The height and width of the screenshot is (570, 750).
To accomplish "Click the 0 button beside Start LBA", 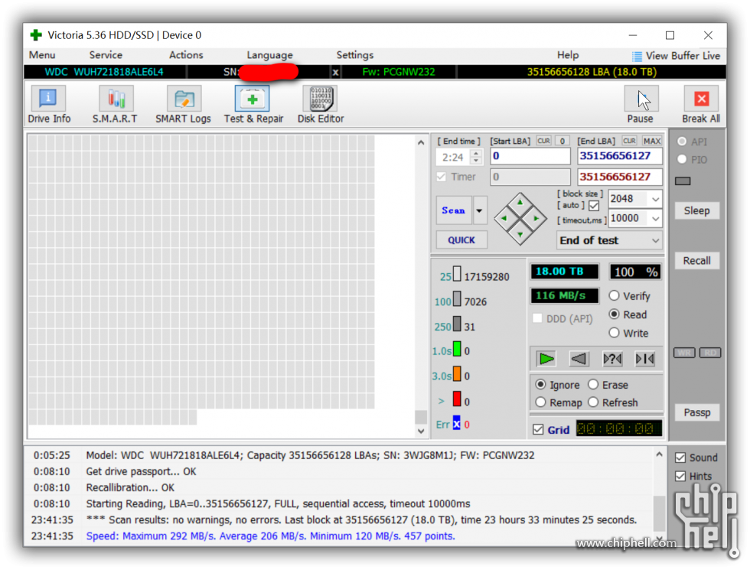I will coord(562,141).
